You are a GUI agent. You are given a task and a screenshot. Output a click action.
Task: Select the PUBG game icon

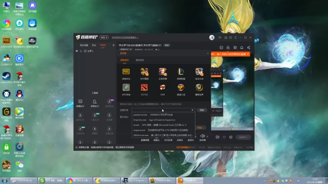point(126,72)
